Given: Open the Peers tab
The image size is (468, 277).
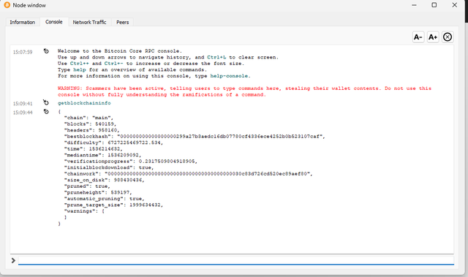Looking at the screenshot, I should pos(122,22).
